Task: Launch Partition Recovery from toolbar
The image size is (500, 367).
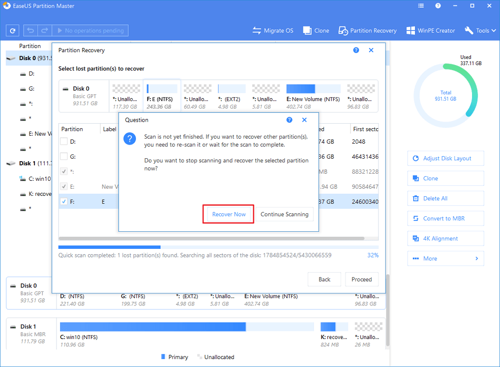Action: tap(367, 31)
